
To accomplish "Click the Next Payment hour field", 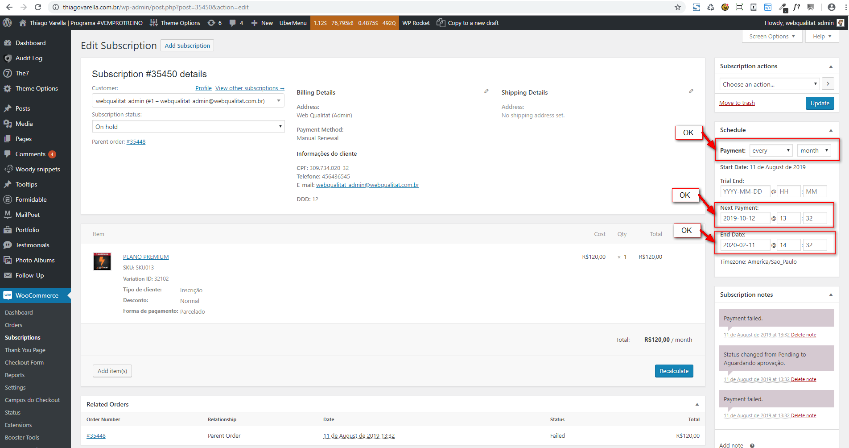I will [789, 218].
